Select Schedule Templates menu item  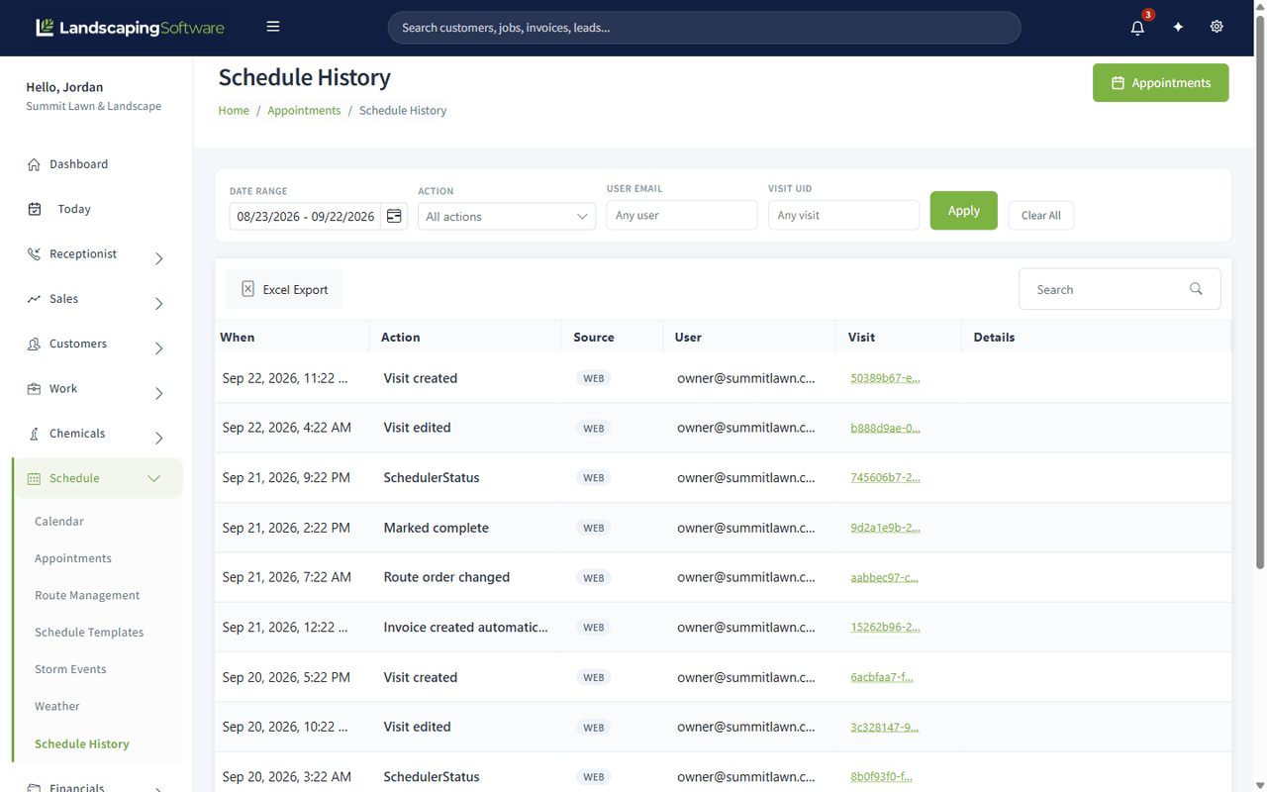click(x=89, y=632)
